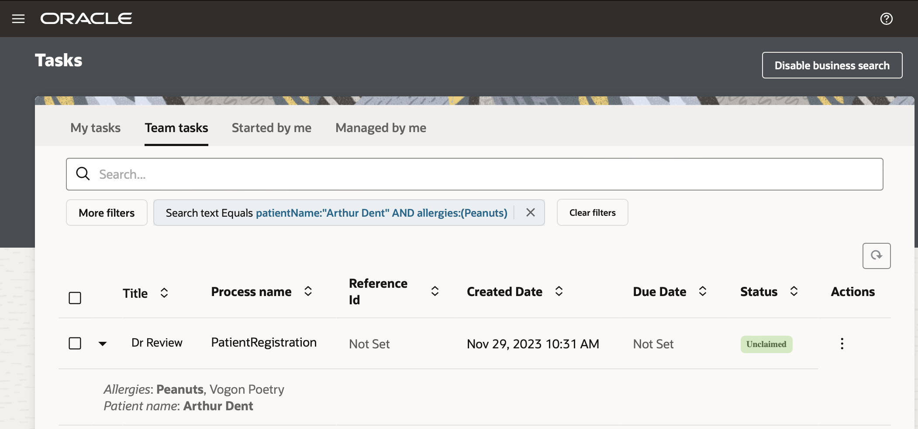Sort tasks by Created Date column
The image size is (918, 429).
[559, 291]
